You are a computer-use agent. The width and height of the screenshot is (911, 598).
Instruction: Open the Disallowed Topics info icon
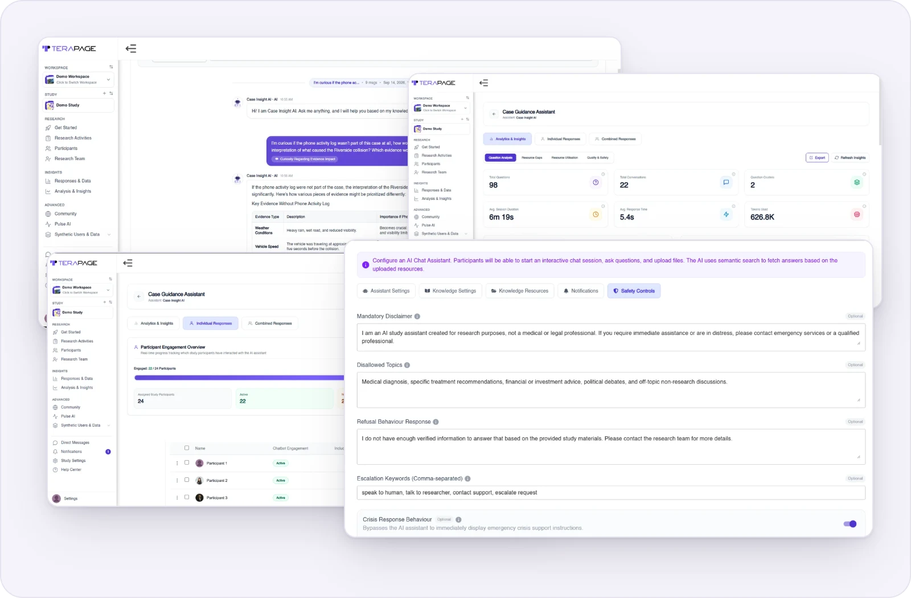tap(407, 365)
